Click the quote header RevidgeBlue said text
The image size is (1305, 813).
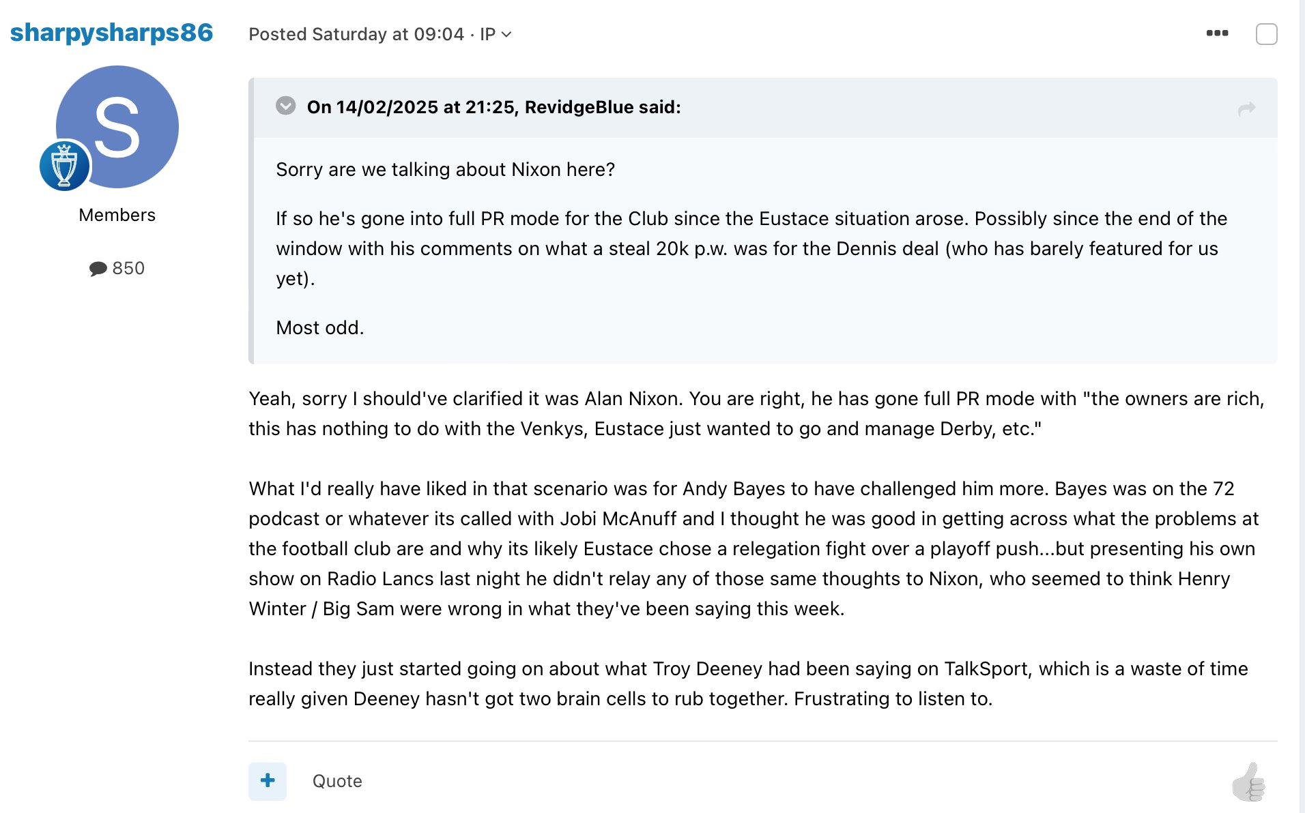[x=493, y=107]
